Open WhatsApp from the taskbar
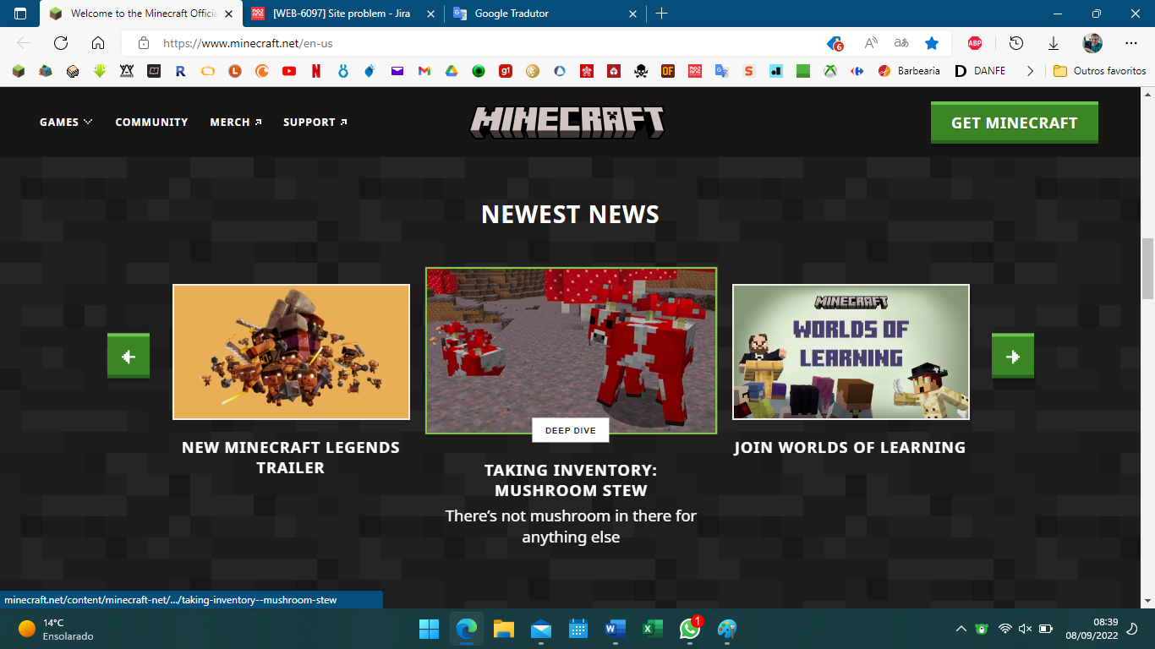The image size is (1155, 649). tap(690, 629)
